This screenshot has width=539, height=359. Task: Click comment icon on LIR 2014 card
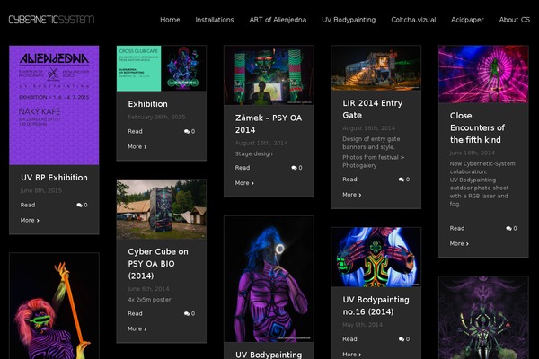pyautogui.click(x=403, y=179)
